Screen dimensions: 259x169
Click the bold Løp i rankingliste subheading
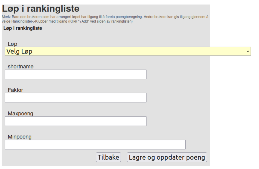(x=23, y=28)
